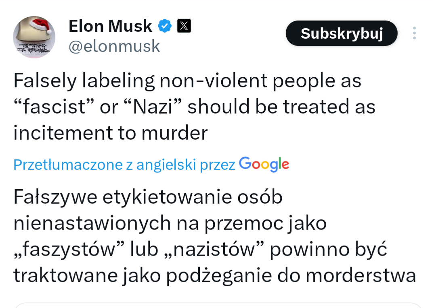The width and height of the screenshot is (436, 308).
Task: Click the text "incitement to murder"
Action: tap(111, 132)
